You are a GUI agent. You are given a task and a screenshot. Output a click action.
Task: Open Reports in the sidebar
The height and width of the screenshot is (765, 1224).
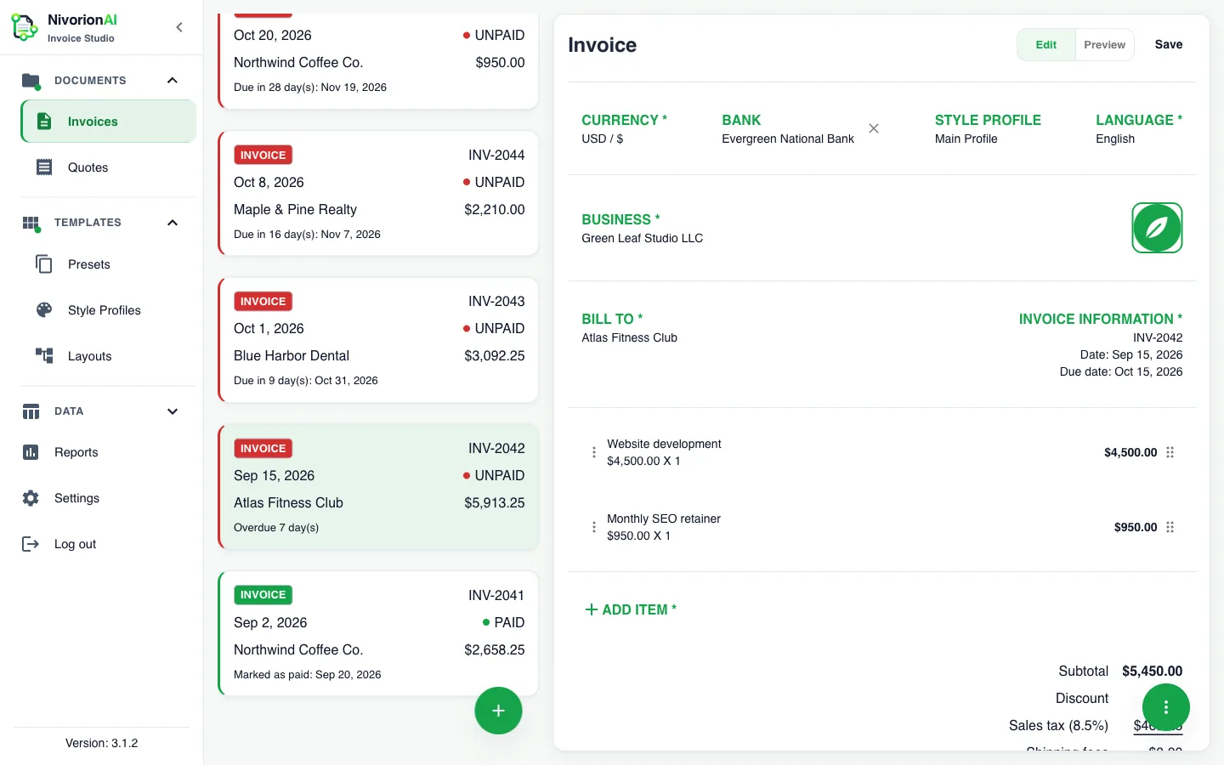[102, 452]
